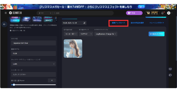Open the cogflorence-2-large tagging algorithm dropdown
Viewport: 177px width, 92px height.
pyautogui.click(x=106, y=34)
